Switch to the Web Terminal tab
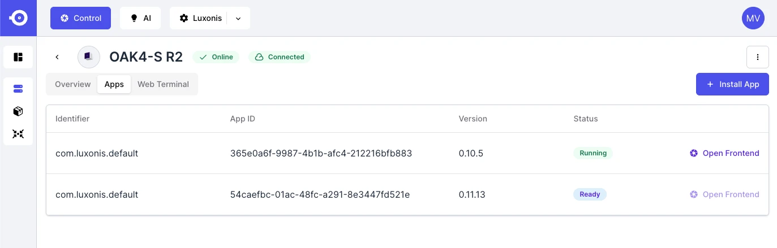 (x=163, y=84)
